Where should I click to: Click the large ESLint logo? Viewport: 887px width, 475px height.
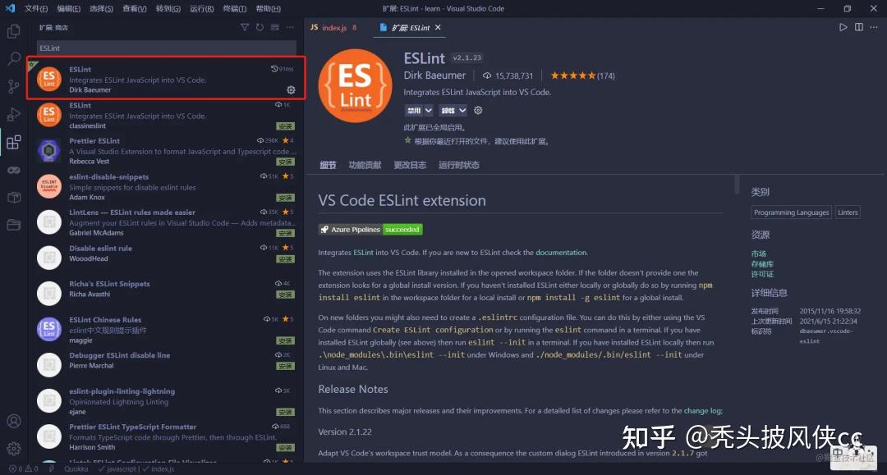point(355,86)
